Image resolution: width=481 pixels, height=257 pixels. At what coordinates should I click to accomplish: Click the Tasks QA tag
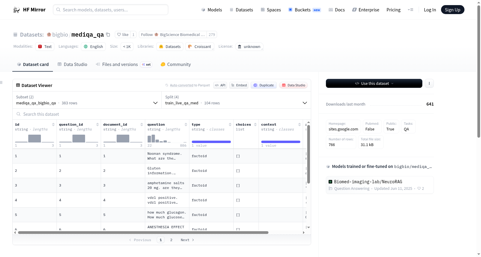pos(408,127)
